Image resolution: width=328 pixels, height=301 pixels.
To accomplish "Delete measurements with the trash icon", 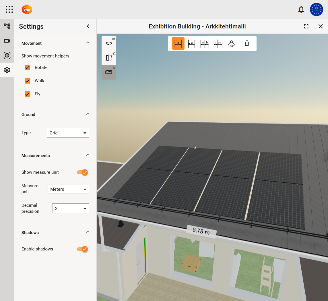I will point(247,43).
